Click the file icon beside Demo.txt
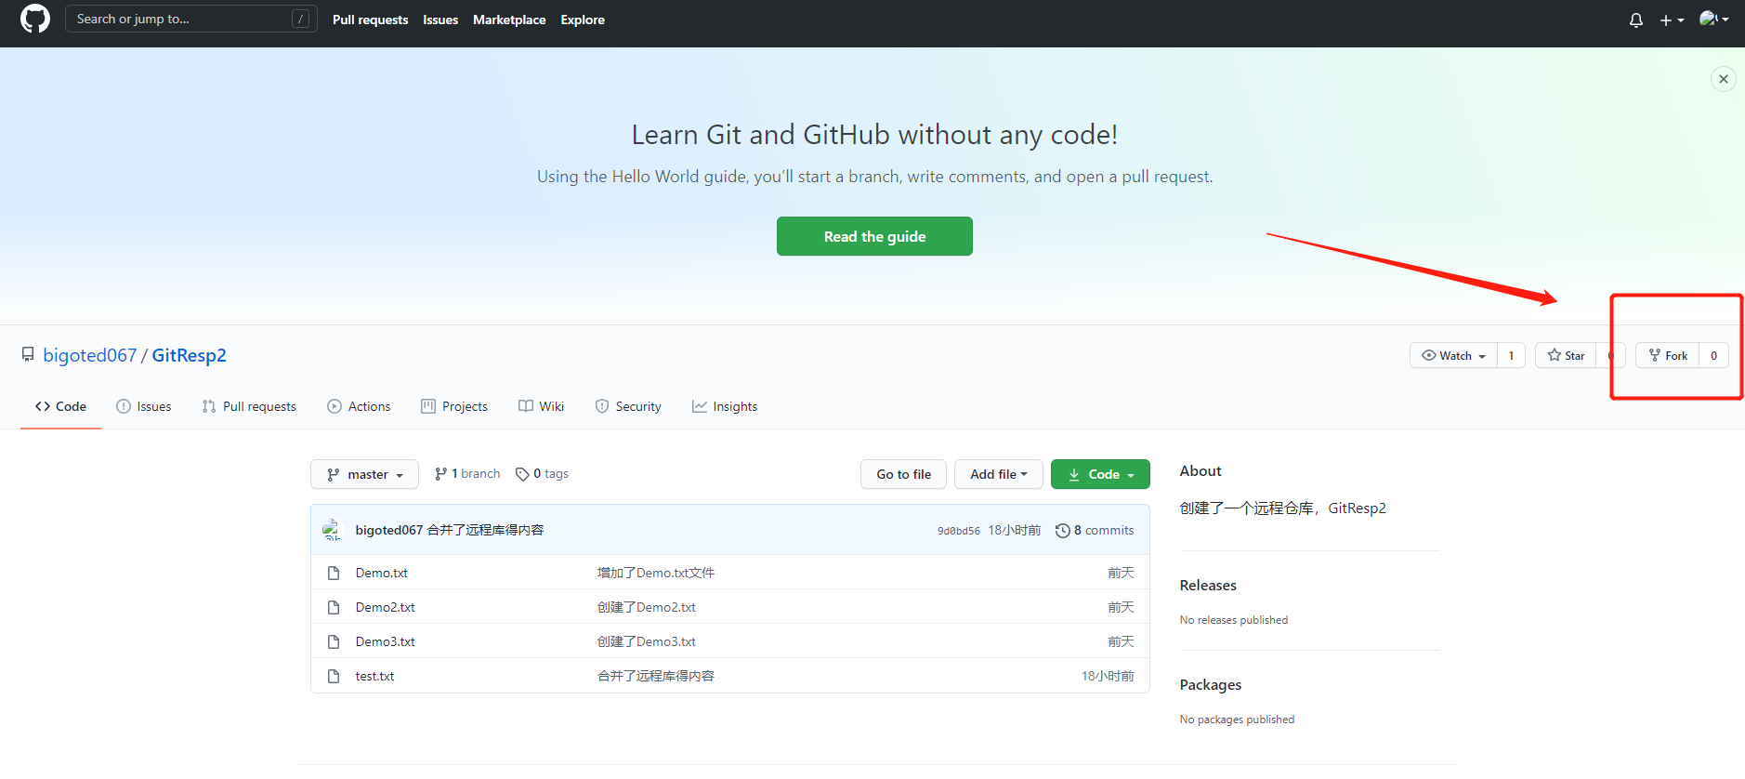This screenshot has height=779, width=1745. click(x=334, y=573)
